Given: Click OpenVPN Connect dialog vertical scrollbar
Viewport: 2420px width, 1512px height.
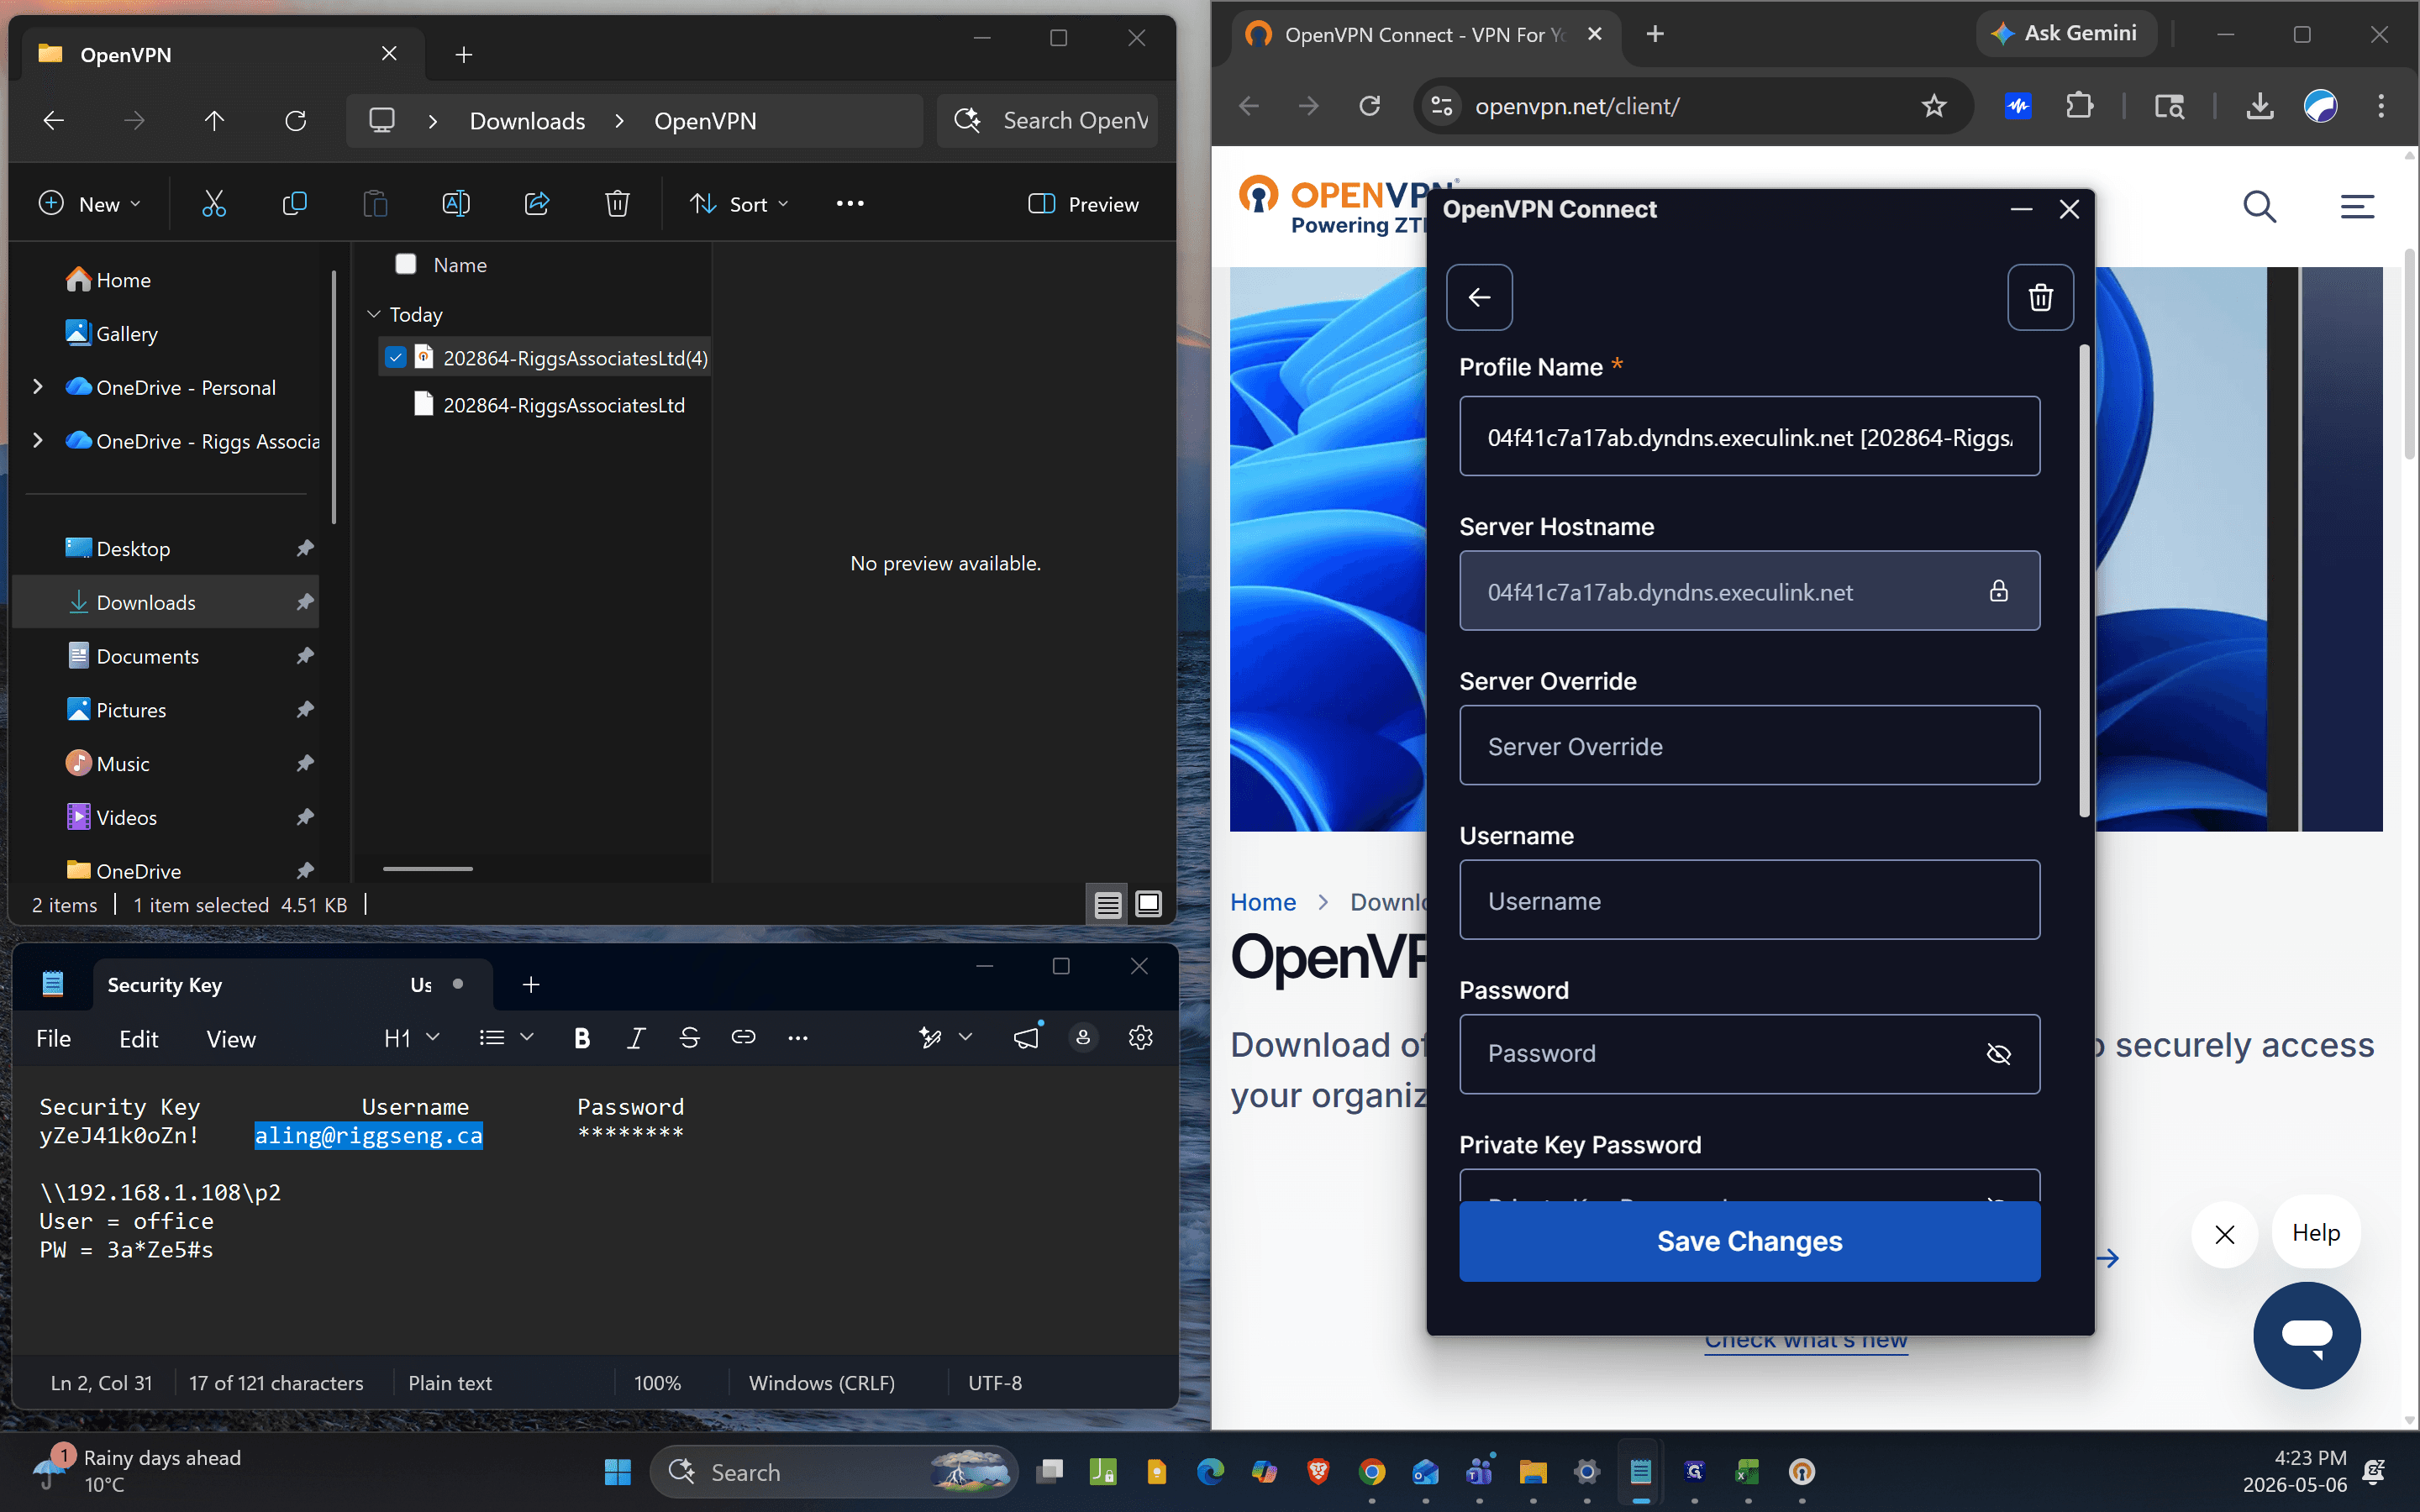Looking at the screenshot, I should [x=2084, y=580].
